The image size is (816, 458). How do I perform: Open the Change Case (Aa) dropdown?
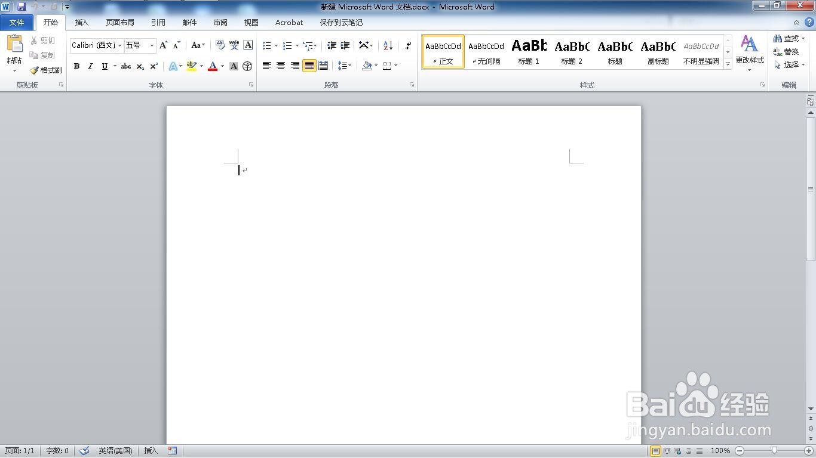[x=198, y=45]
